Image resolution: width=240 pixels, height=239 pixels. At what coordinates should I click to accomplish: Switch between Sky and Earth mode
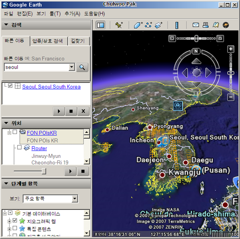[x=226, y=25]
